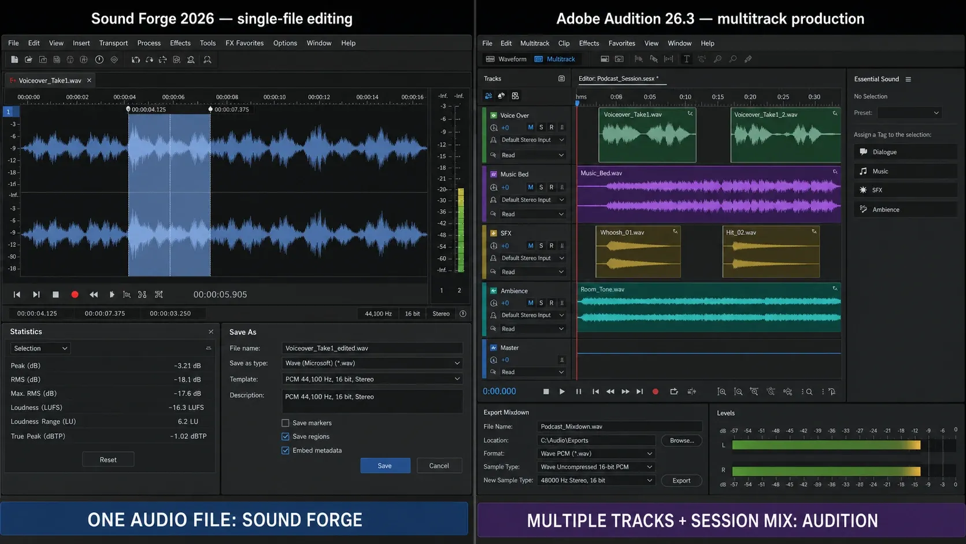
Task: Click the Browse button
Action: 682,441
